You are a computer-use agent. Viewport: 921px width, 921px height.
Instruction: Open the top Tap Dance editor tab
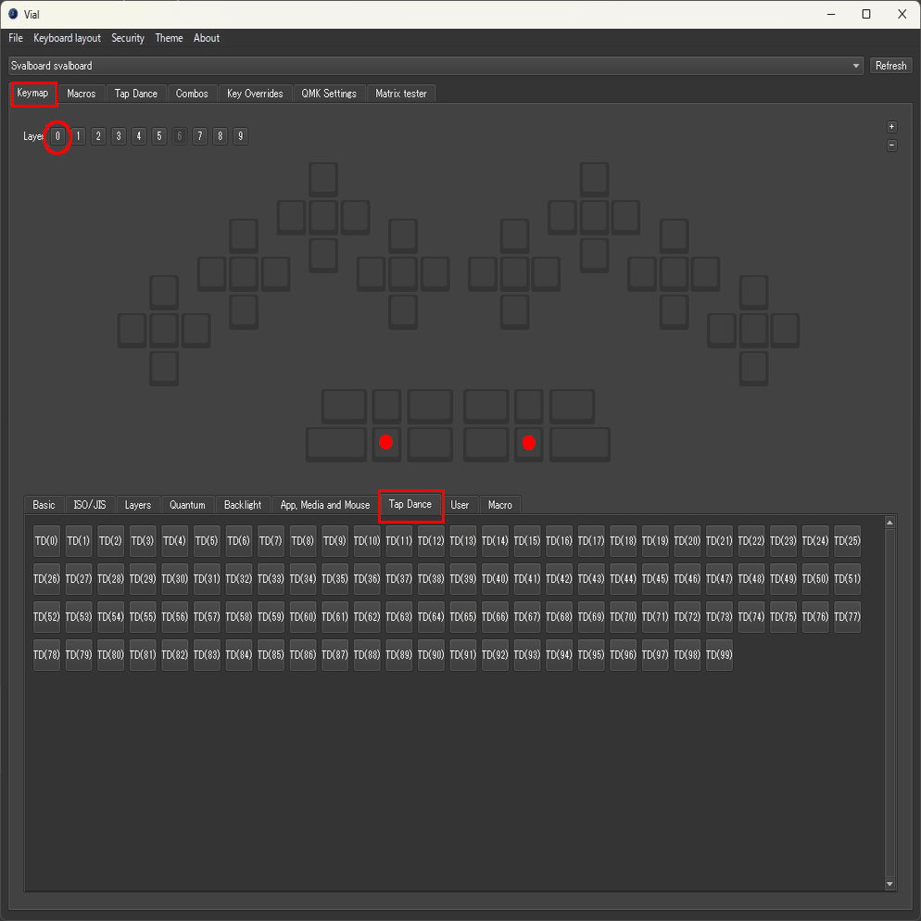click(x=135, y=94)
